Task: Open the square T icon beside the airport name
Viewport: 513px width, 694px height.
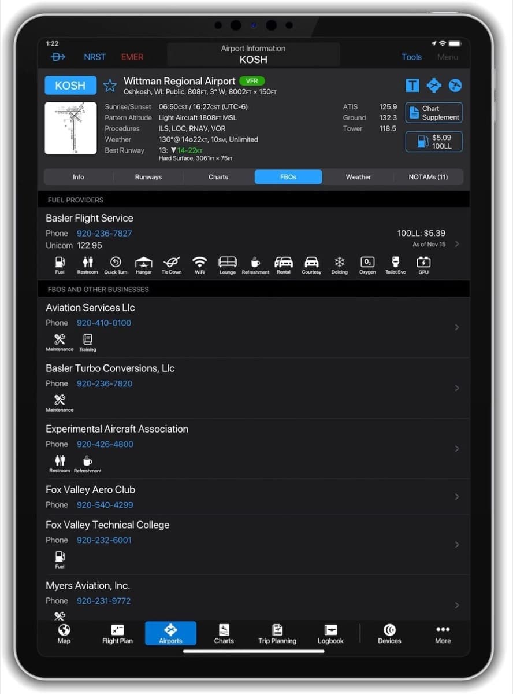Action: (412, 86)
